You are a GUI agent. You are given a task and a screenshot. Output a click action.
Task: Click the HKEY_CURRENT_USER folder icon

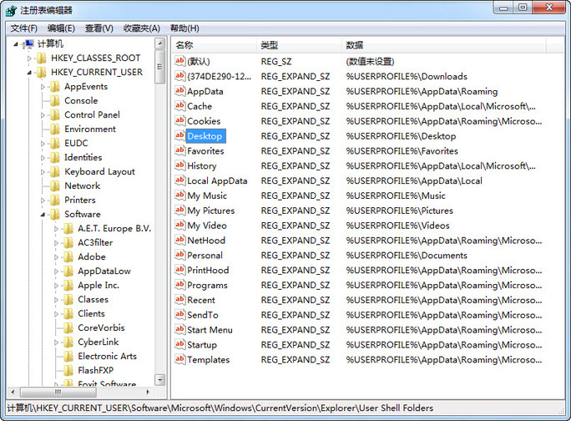pos(41,72)
